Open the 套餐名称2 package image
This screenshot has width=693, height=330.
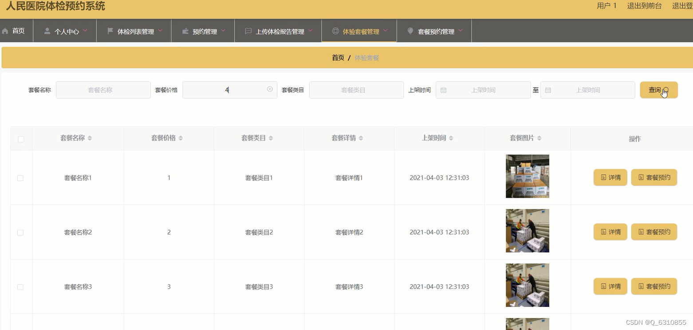click(x=528, y=231)
